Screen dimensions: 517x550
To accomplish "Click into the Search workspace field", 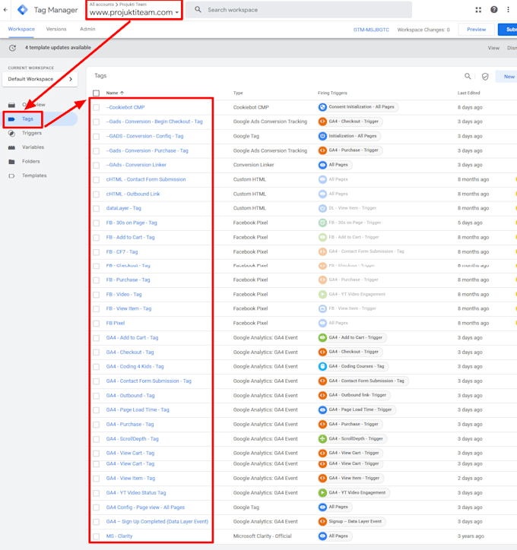I will (x=299, y=10).
